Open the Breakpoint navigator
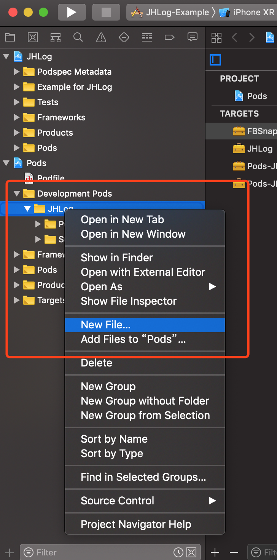Viewport: 277px width, 560px height. [169, 37]
